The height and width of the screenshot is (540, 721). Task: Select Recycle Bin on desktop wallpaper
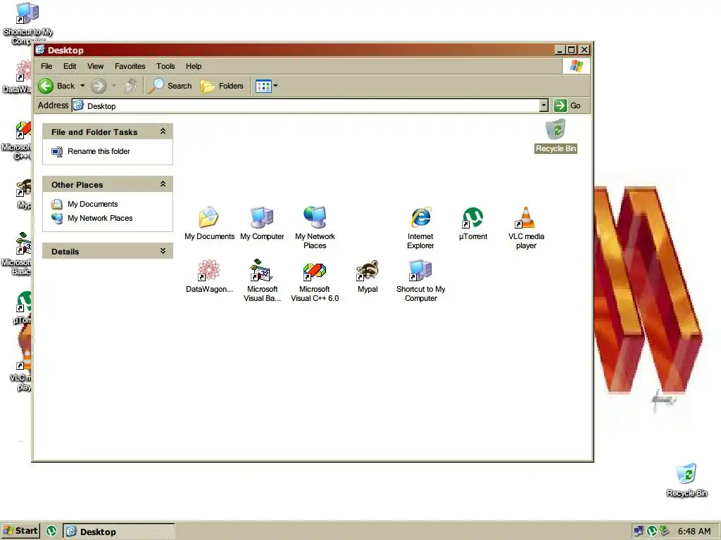pyautogui.click(x=686, y=480)
